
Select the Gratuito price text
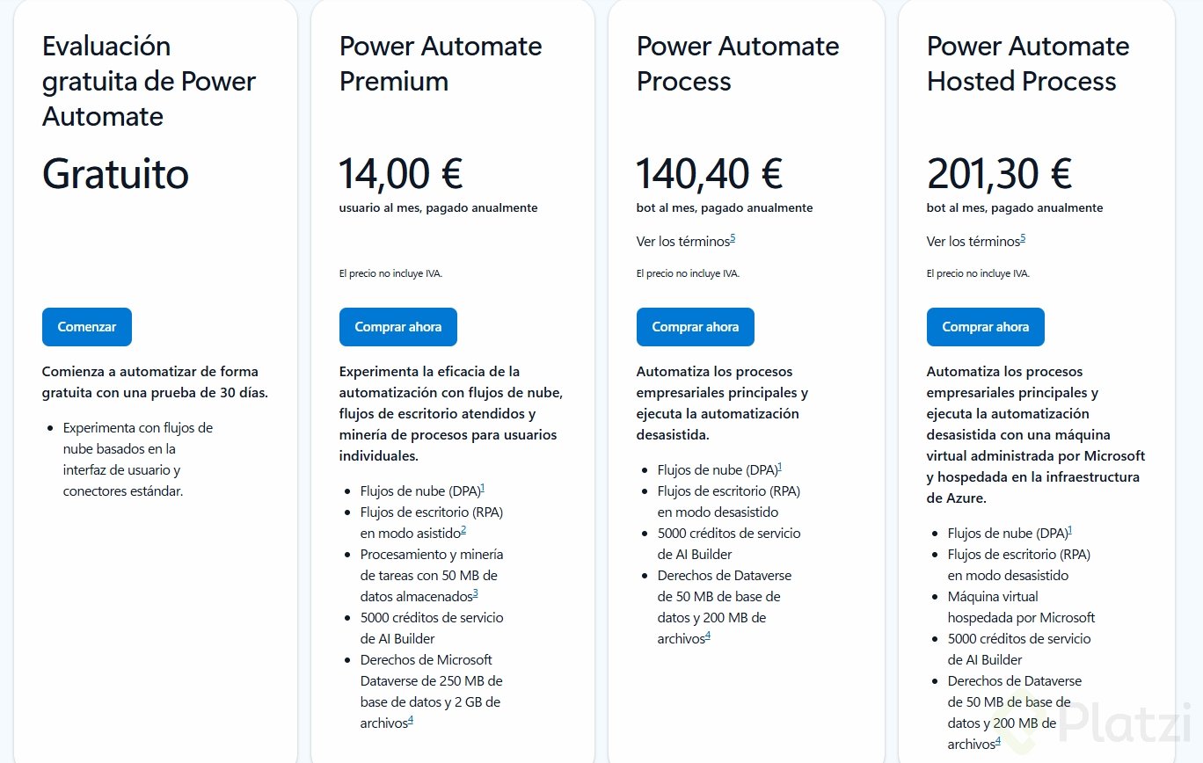tap(115, 174)
